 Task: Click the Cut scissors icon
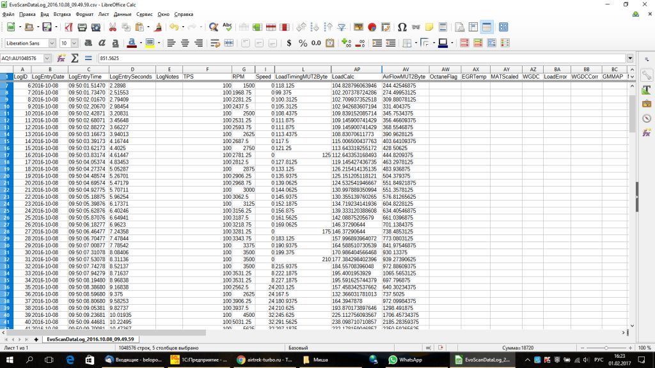tap(113, 27)
